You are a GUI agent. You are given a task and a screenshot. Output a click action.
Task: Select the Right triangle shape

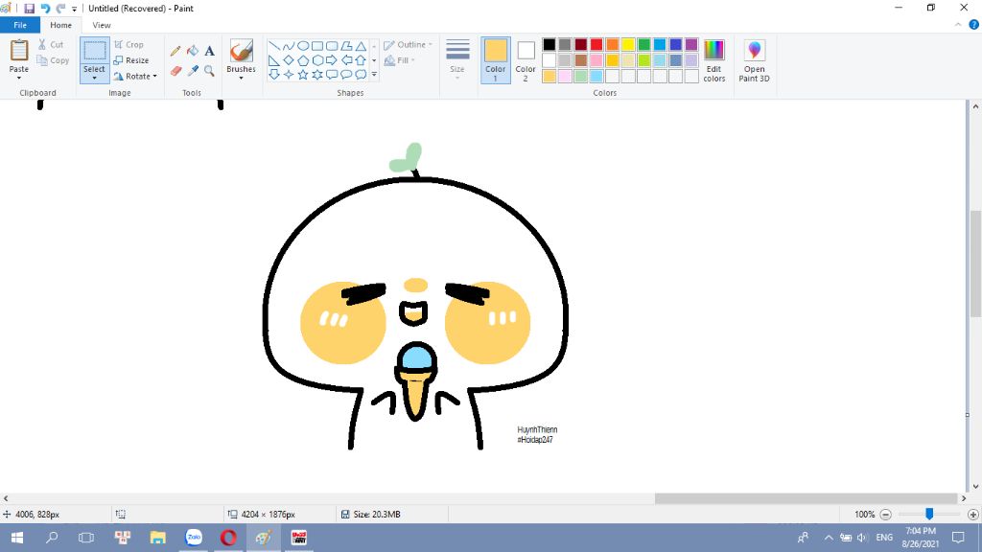tap(273, 60)
